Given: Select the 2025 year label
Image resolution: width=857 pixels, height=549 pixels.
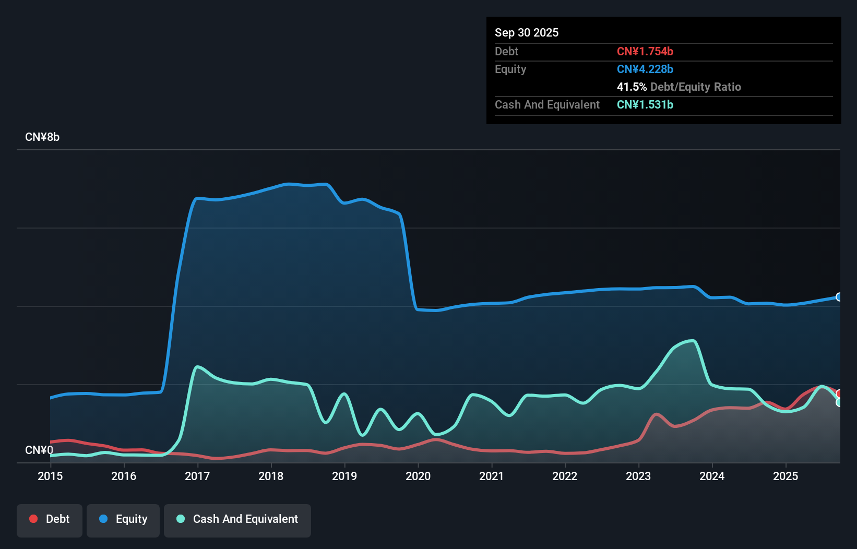Looking at the screenshot, I should click(786, 476).
